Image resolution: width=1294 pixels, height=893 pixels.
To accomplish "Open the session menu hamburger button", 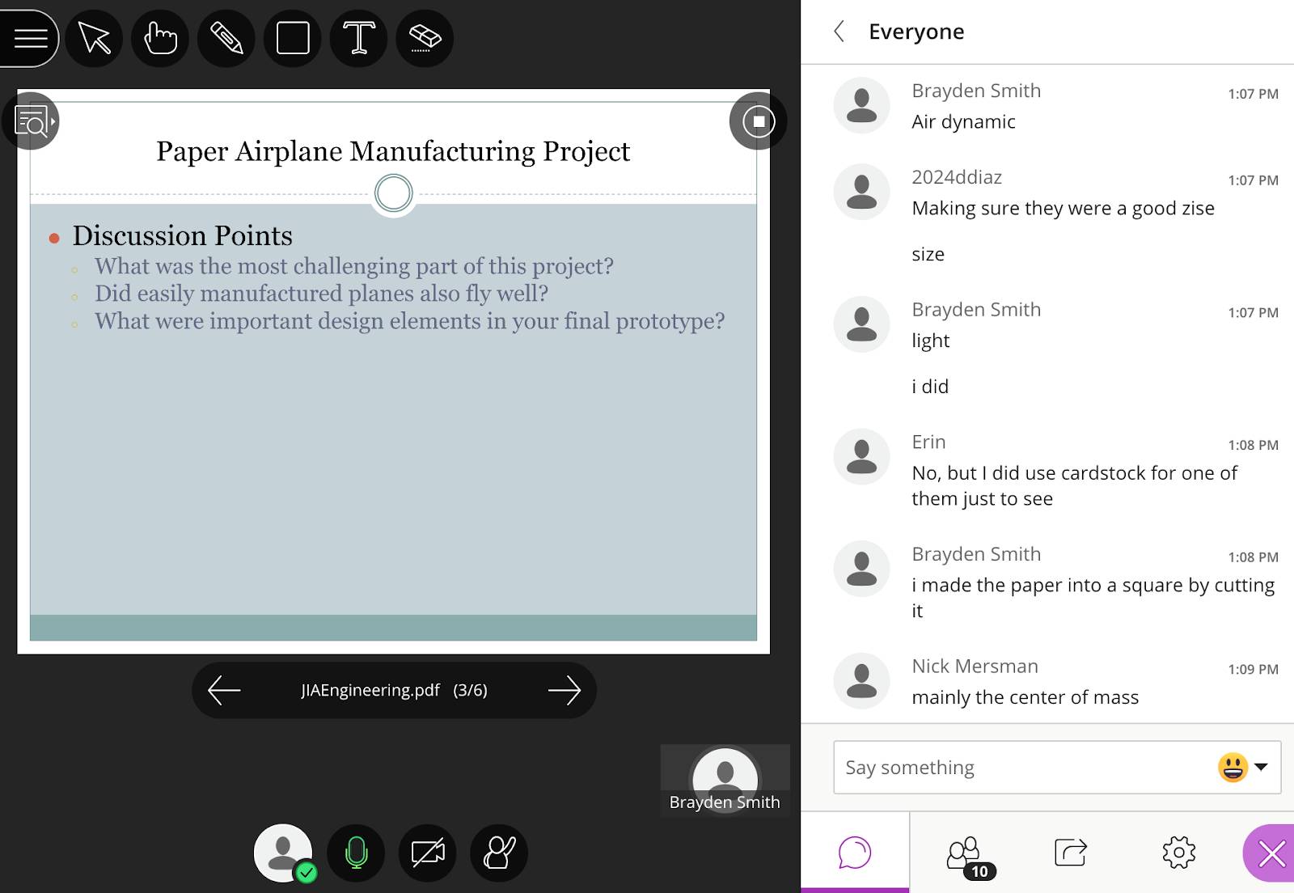I will [x=30, y=38].
